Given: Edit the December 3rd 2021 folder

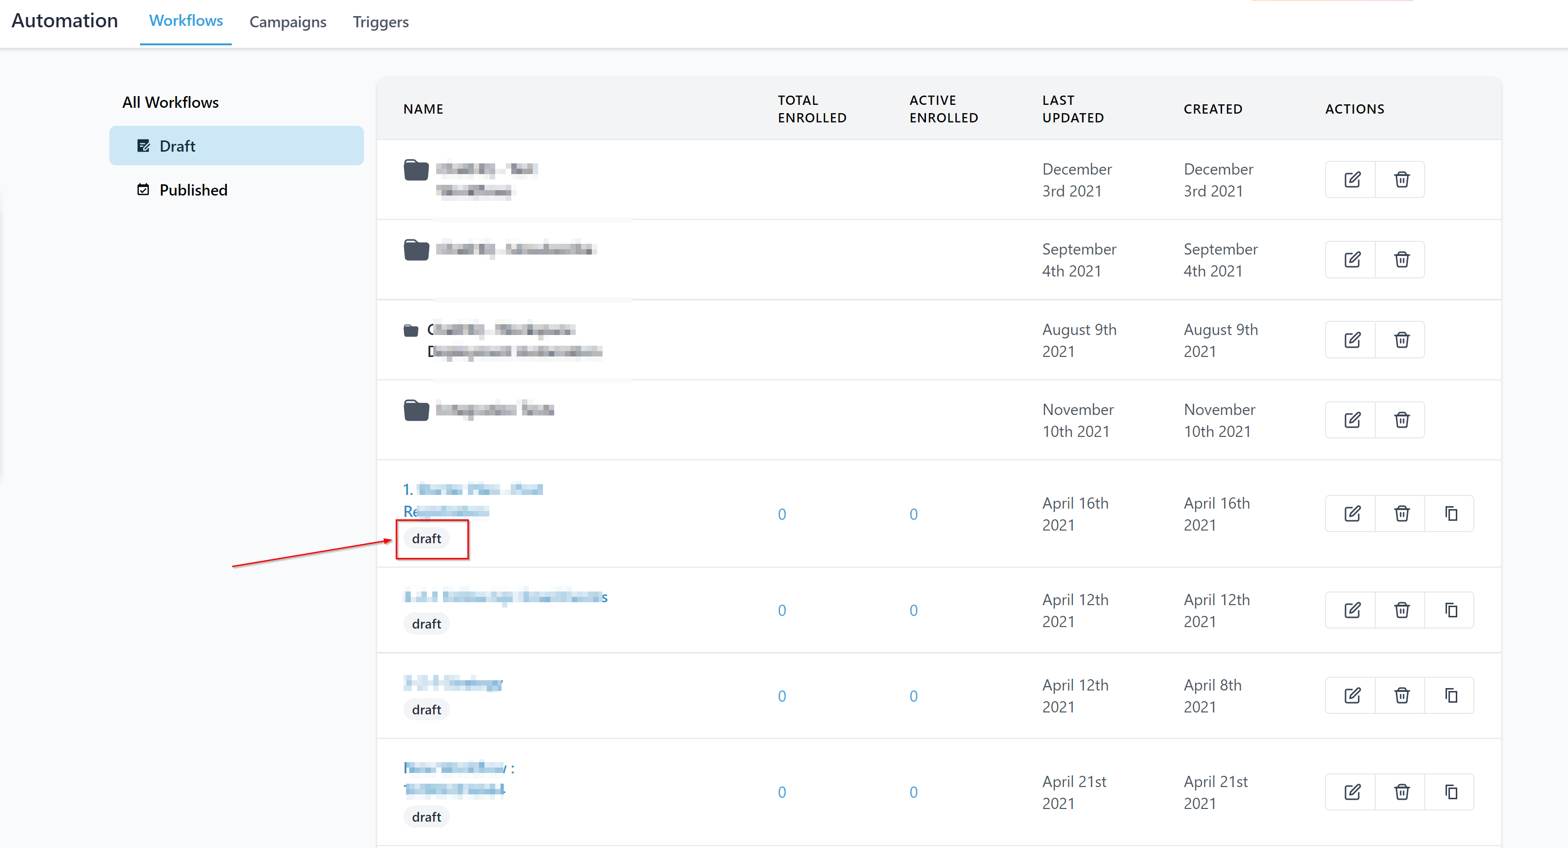Looking at the screenshot, I should pos(1351,179).
